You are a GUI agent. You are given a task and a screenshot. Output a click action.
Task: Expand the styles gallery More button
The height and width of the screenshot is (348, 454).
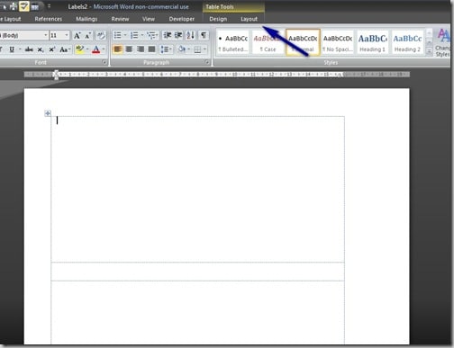pos(429,51)
